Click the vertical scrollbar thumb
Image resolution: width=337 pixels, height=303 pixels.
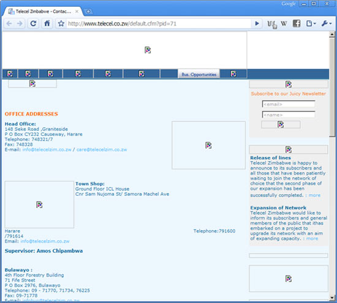(332, 87)
